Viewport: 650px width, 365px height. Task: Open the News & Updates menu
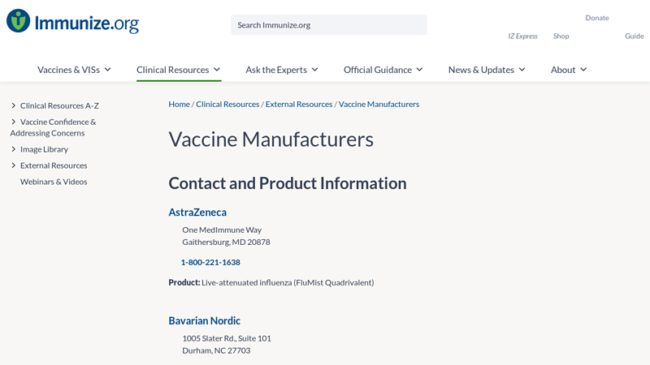[481, 70]
